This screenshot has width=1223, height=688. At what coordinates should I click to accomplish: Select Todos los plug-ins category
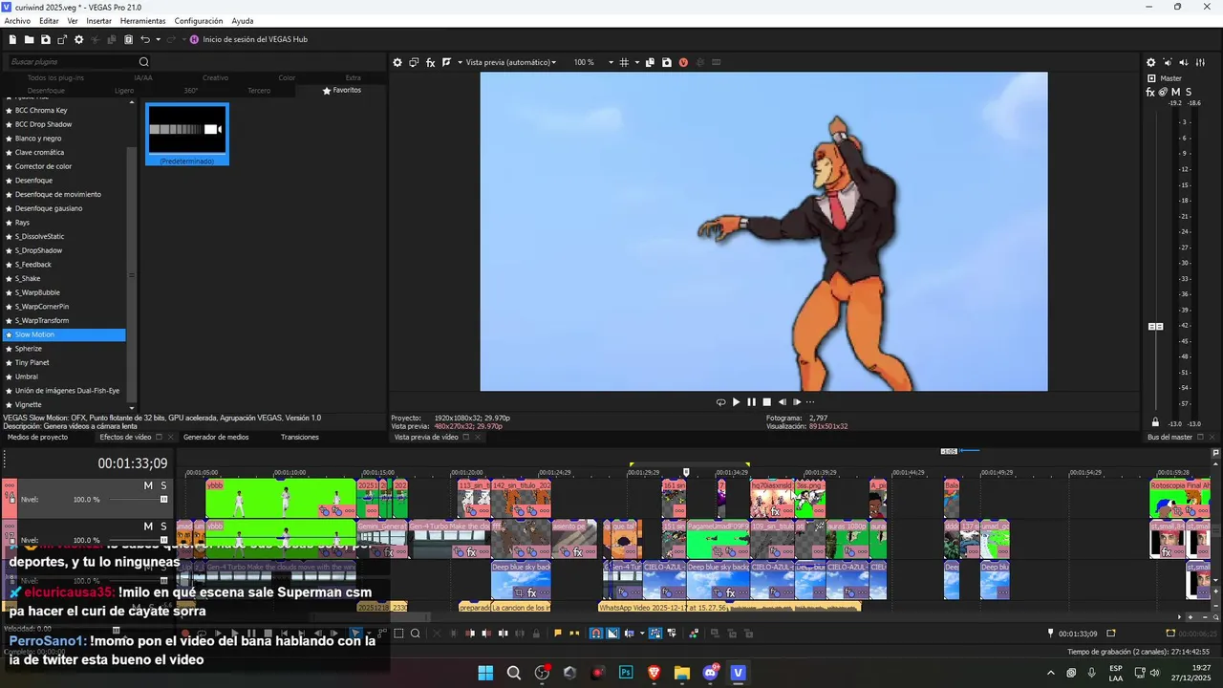pyautogui.click(x=55, y=77)
